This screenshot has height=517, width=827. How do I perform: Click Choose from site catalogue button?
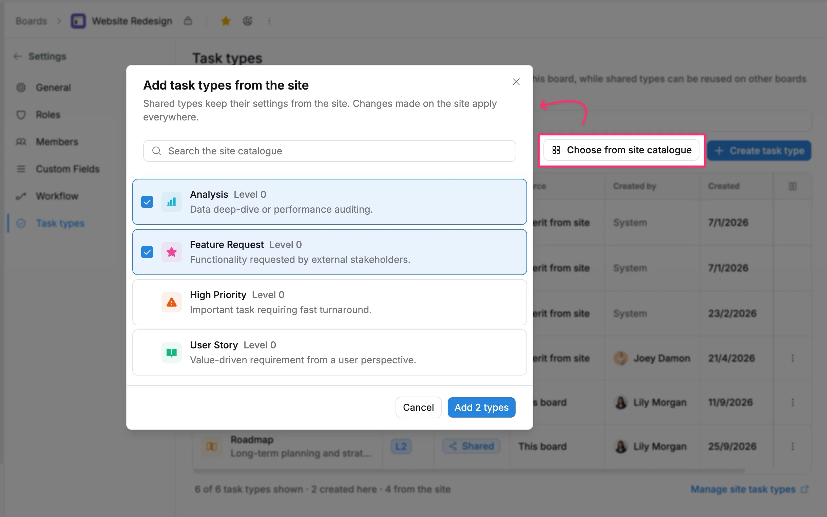(x=621, y=150)
